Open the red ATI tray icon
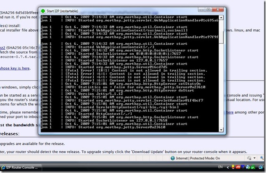The height and width of the screenshot is (173, 266). pos(238,167)
